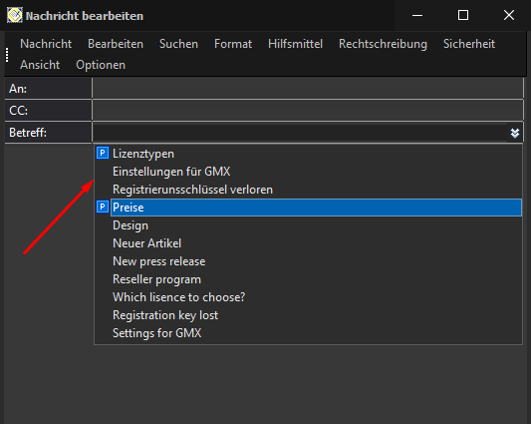Click into the CC field

click(308, 110)
